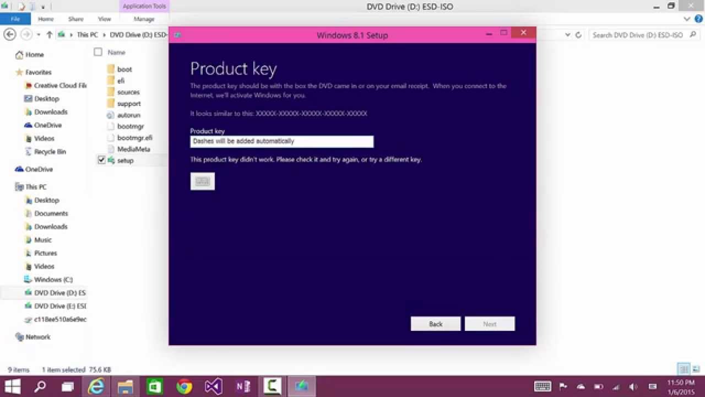This screenshot has width=705, height=397.
Task: Open the green Store app on taskbar
Action: [155, 387]
